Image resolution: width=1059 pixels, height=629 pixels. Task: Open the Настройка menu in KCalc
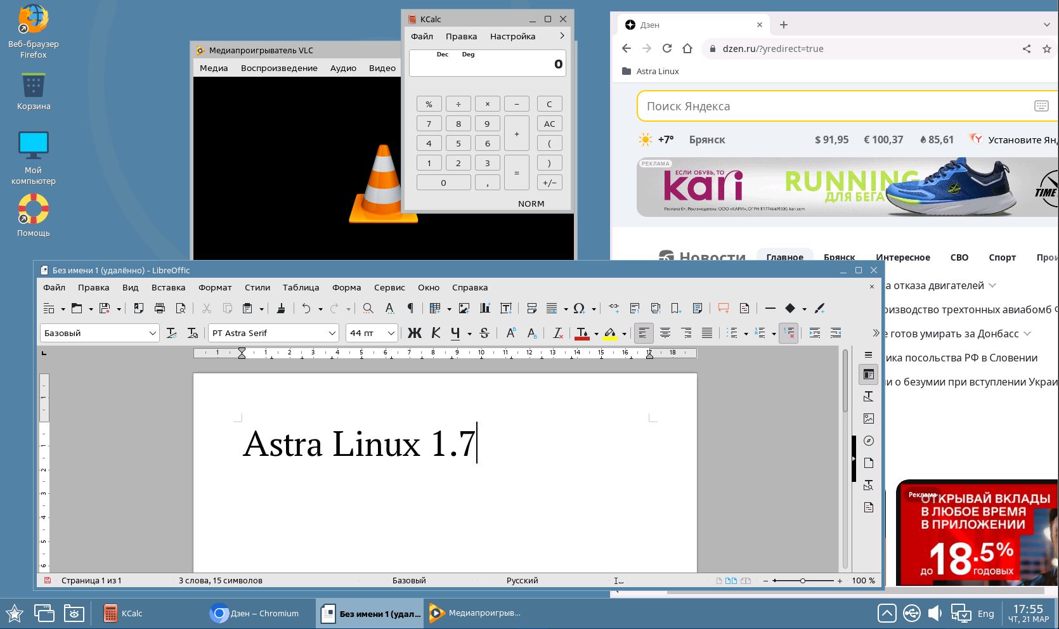click(512, 36)
